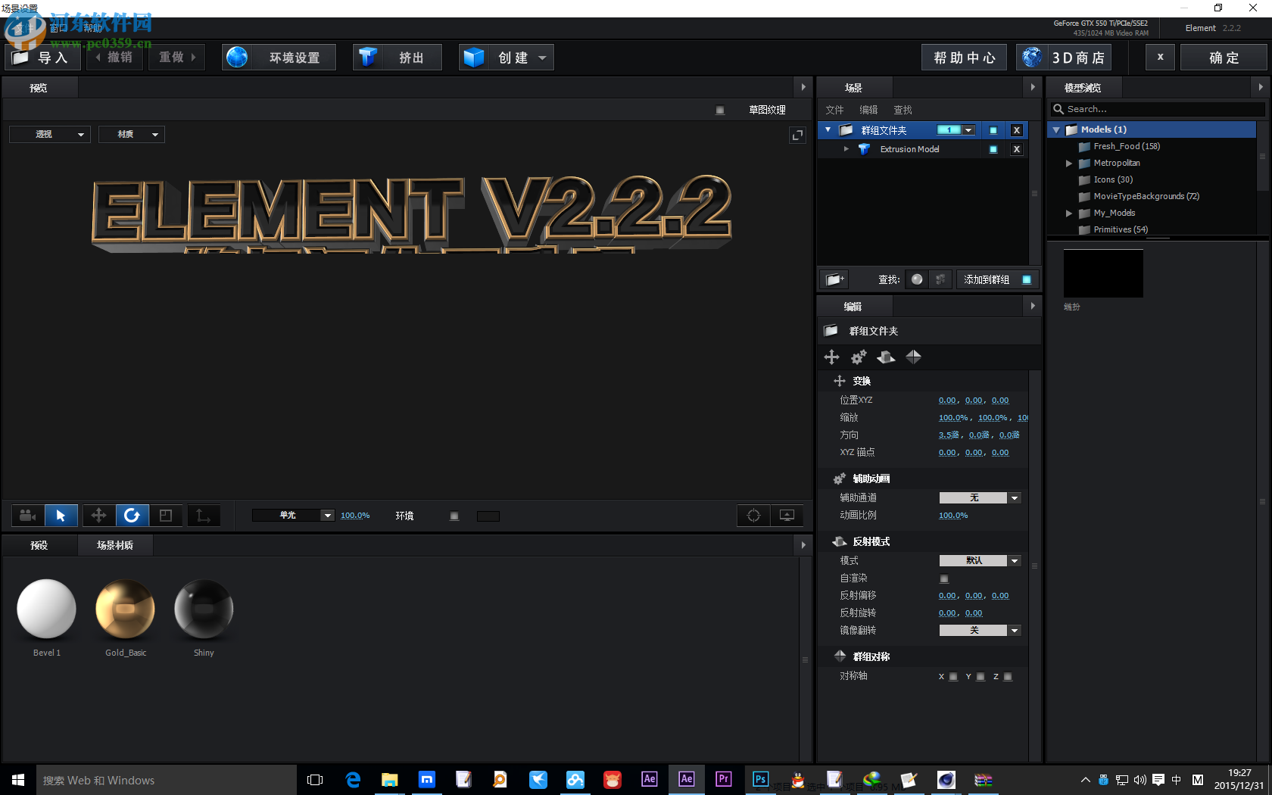Open the bevel/extrusion settings icon
Screen dimensions: 1272x795
pos(886,357)
